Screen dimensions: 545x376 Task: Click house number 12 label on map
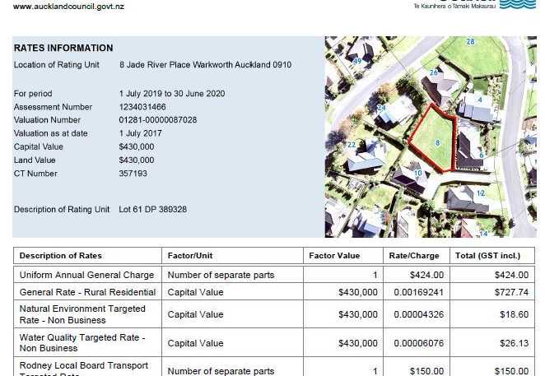click(x=481, y=193)
